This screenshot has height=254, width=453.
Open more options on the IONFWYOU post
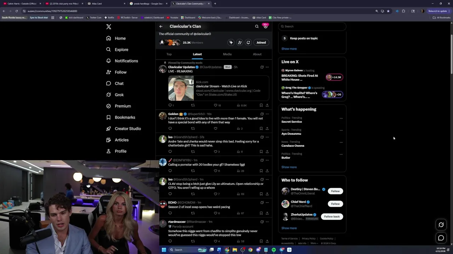[267, 160]
